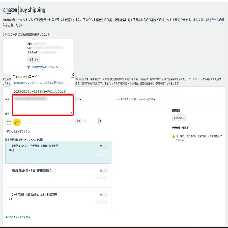Click the 購入設定 link

[80, 79]
